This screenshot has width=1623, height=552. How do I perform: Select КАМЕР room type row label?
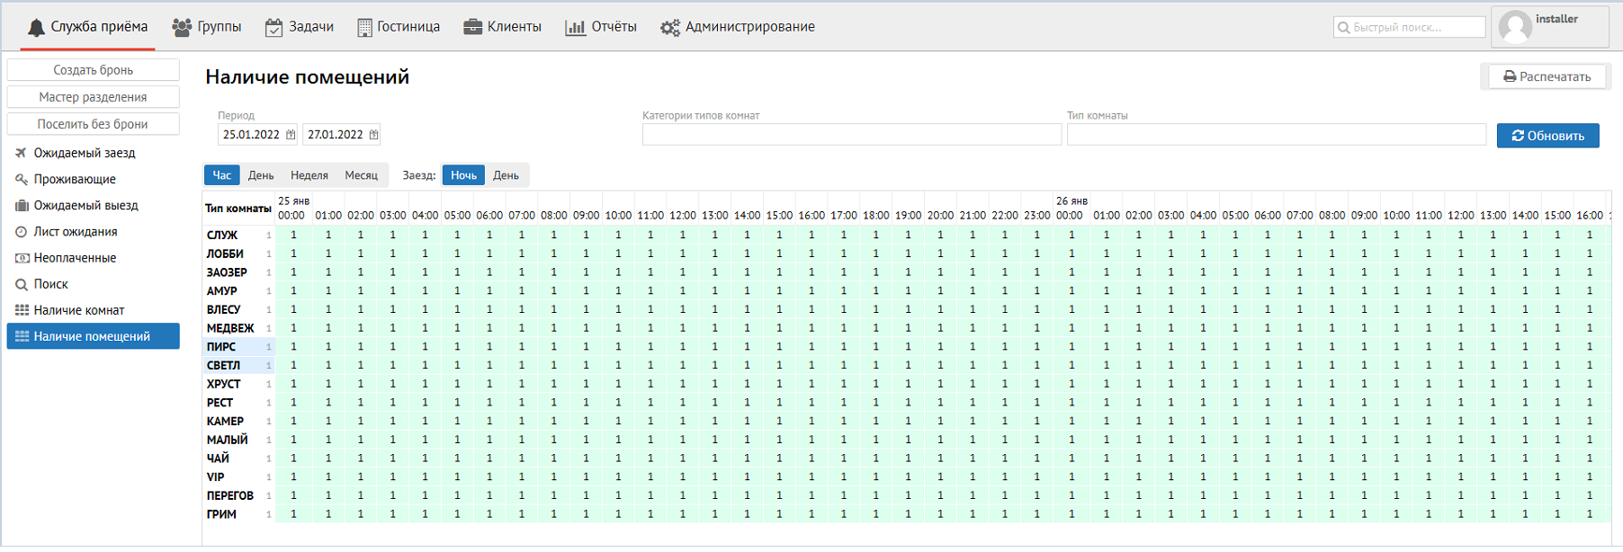(225, 421)
